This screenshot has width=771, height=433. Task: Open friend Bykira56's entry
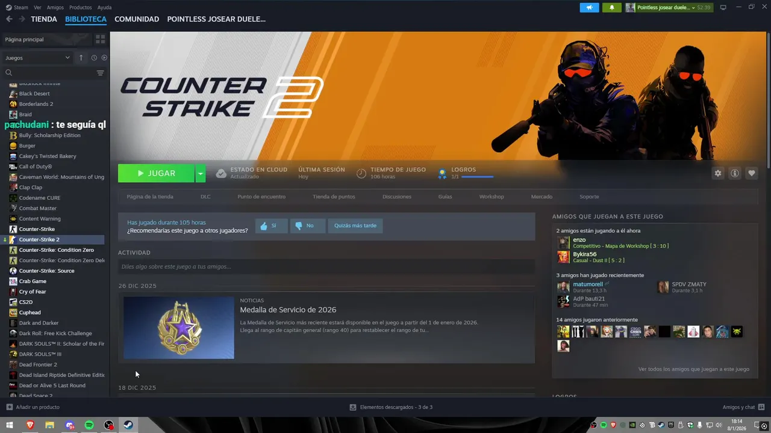590,257
